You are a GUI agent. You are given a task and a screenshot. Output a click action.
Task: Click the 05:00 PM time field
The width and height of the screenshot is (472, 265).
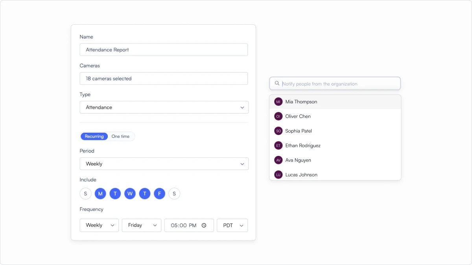[x=189, y=225]
